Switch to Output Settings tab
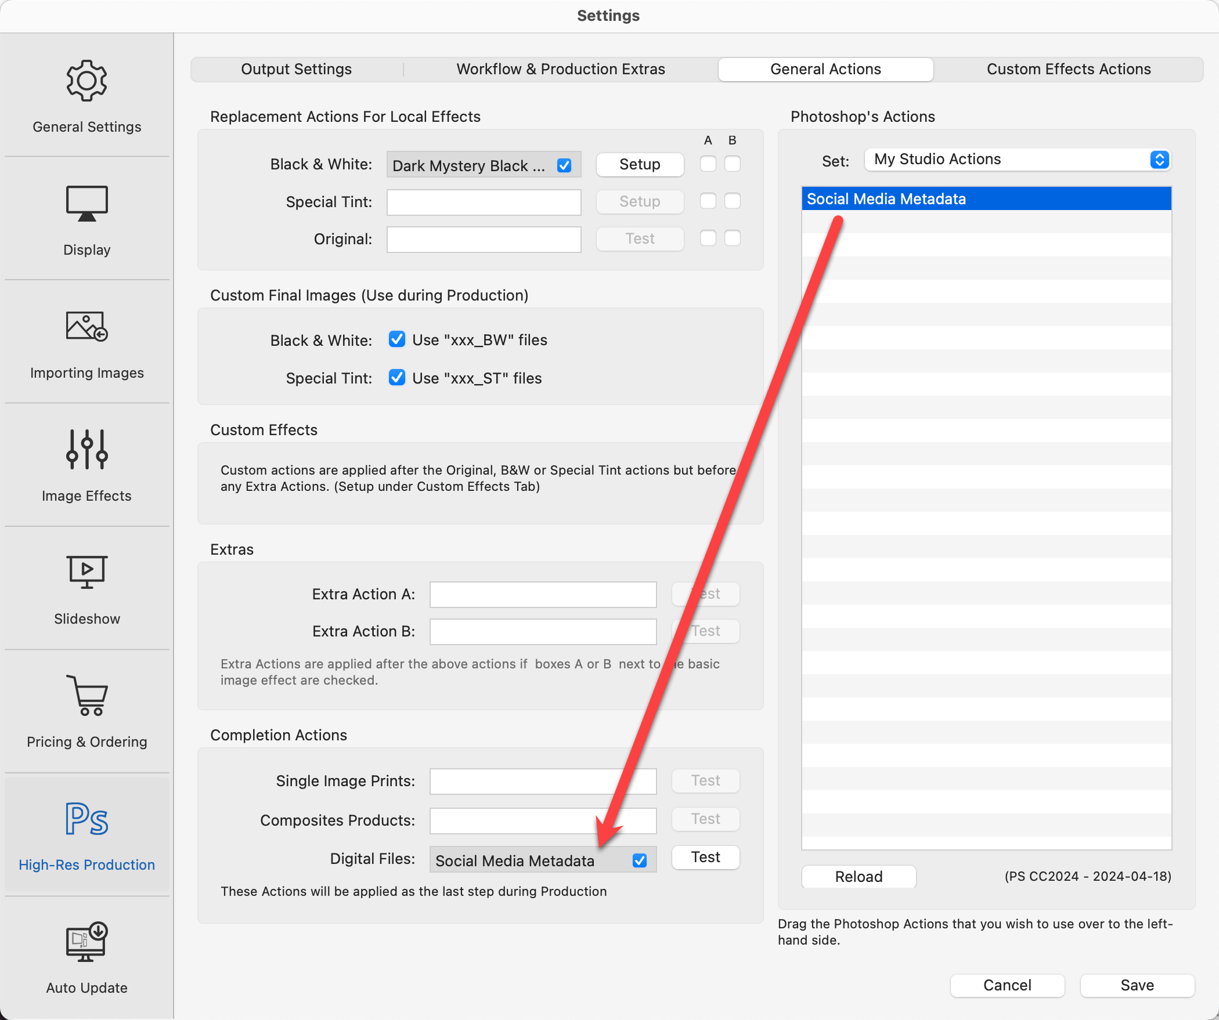Screen dimensions: 1219x1020 [x=296, y=69]
